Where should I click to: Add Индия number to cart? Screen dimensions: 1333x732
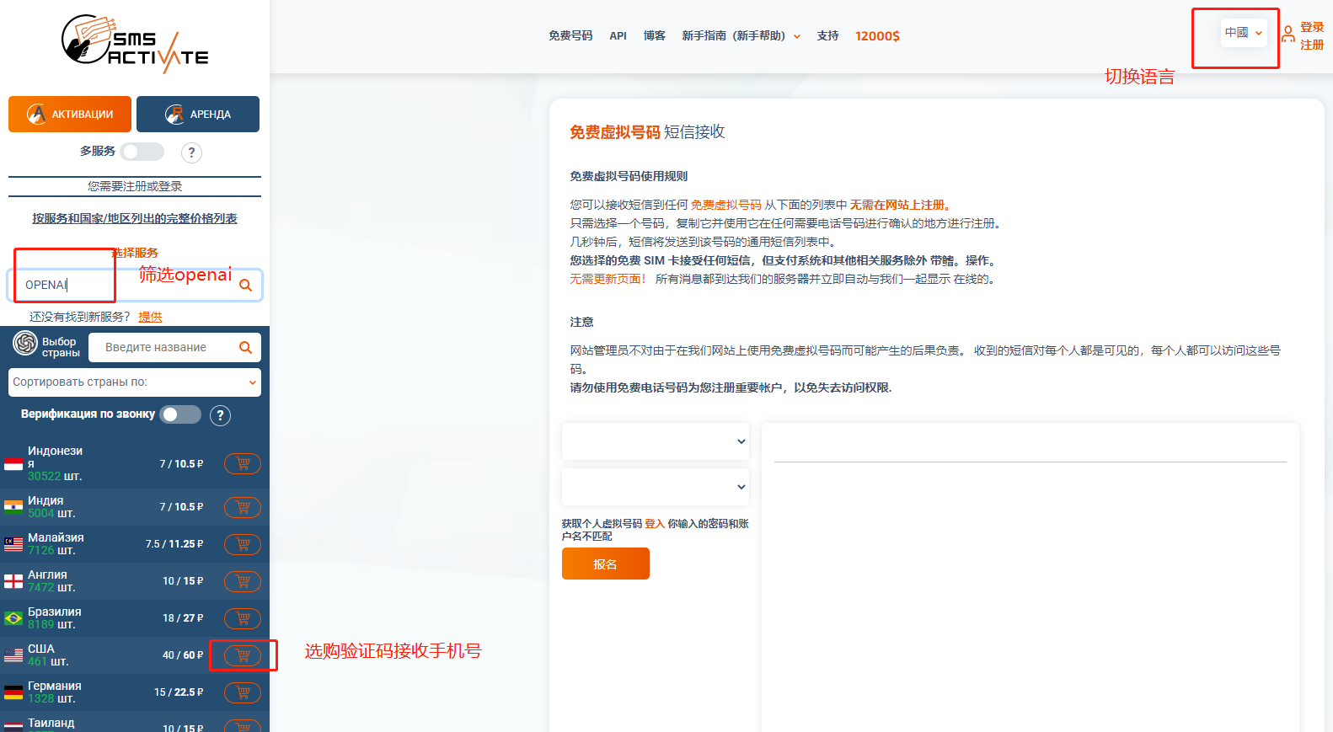[243, 507]
